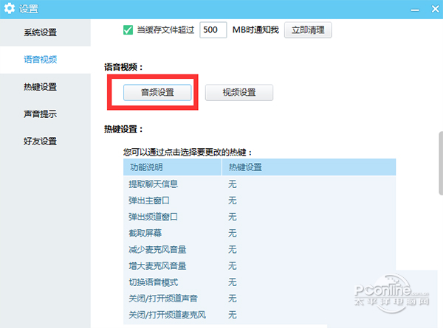This screenshot has height=328, width=443.
Task: Click the 热键设置 column header
Action: [309, 167]
